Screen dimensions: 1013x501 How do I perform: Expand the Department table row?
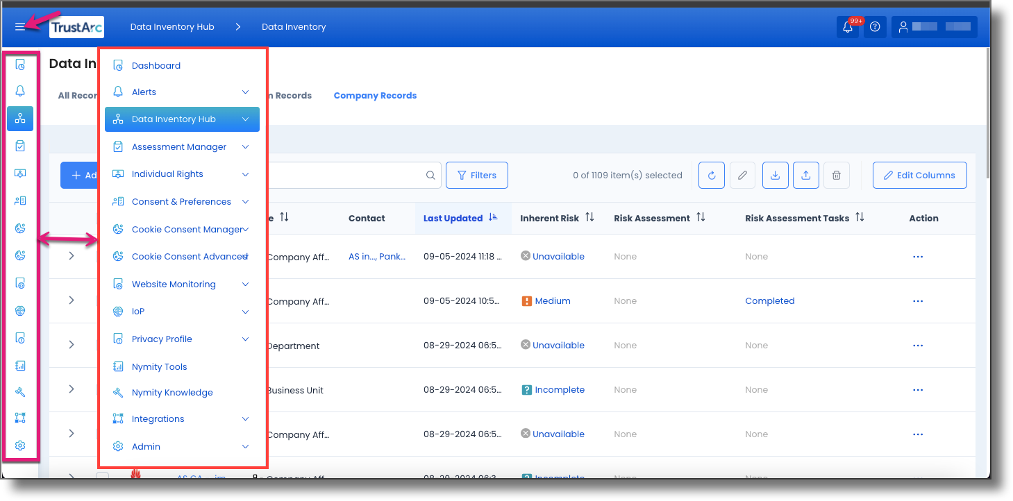pyautogui.click(x=72, y=345)
